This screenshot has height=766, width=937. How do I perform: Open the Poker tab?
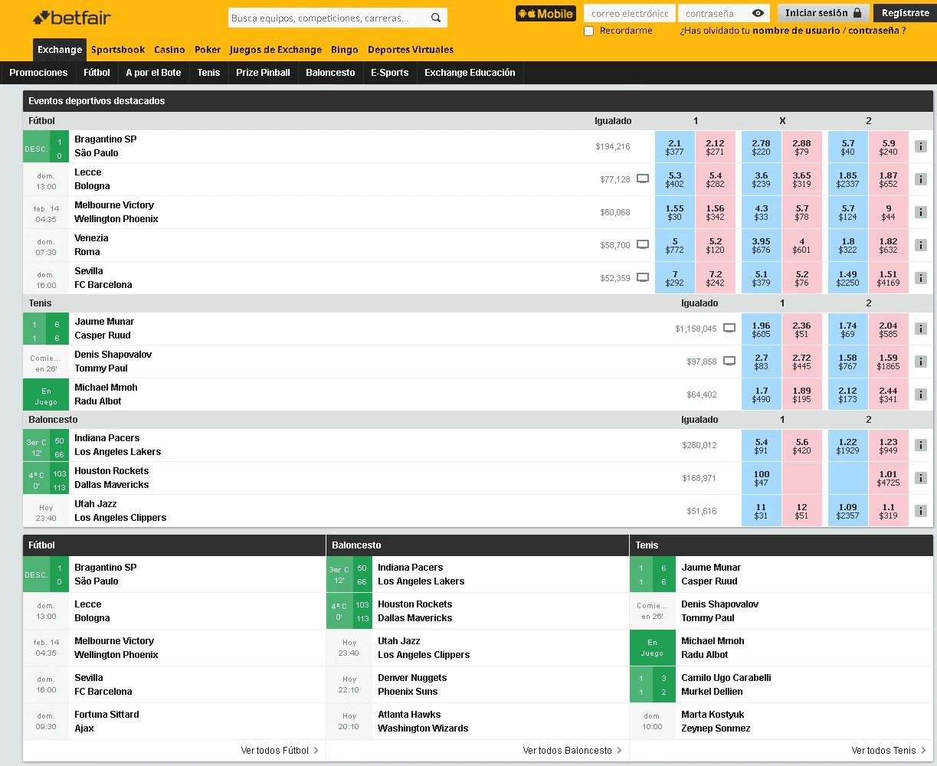[208, 50]
